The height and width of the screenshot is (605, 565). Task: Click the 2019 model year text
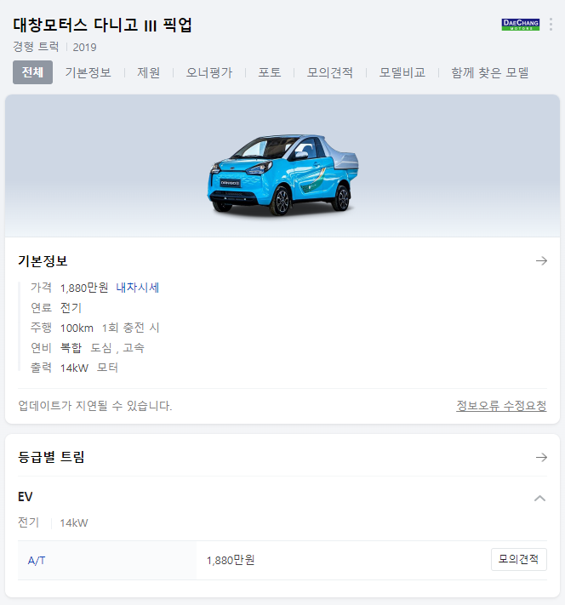tap(84, 48)
